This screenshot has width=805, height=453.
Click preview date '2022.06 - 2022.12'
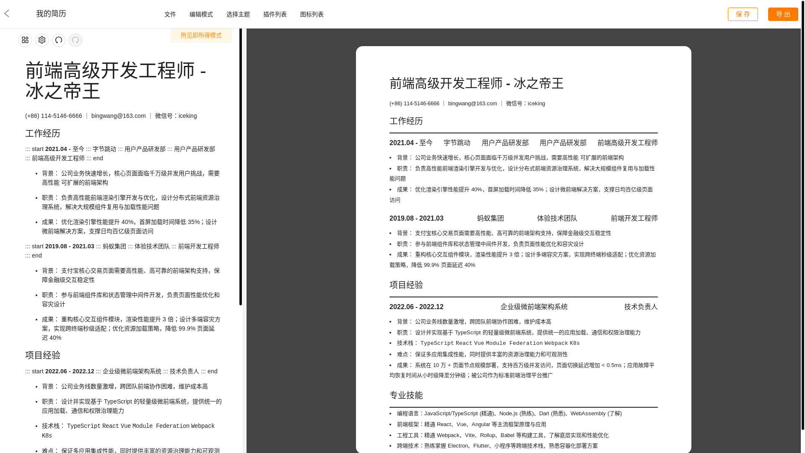pyautogui.click(x=416, y=307)
